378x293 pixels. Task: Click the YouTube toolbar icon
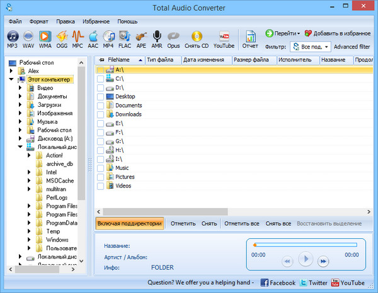coord(224,38)
